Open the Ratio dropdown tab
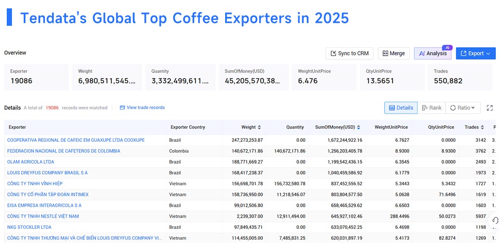 pos(463,108)
